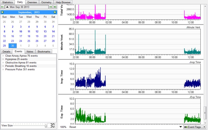
Task: Open the Oximetry tab
Action: point(46,2)
